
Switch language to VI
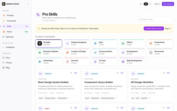pos(150,4)
